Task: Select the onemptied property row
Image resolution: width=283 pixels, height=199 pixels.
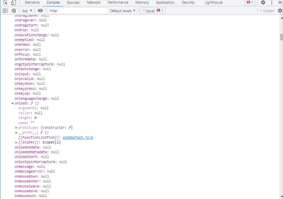Action: tap(30, 40)
